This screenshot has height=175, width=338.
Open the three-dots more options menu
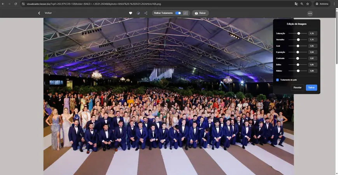(x=310, y=13)
